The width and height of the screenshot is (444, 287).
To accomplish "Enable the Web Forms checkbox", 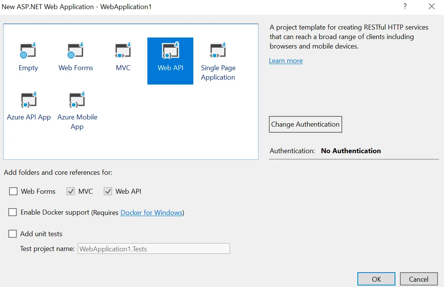I will click(x=13, y=191).
